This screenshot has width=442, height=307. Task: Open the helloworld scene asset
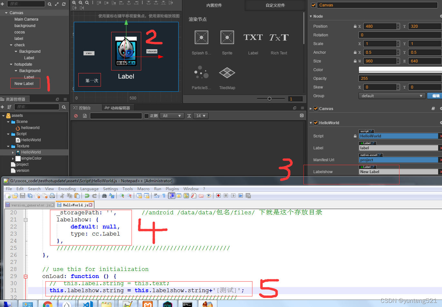click(30, 128)
